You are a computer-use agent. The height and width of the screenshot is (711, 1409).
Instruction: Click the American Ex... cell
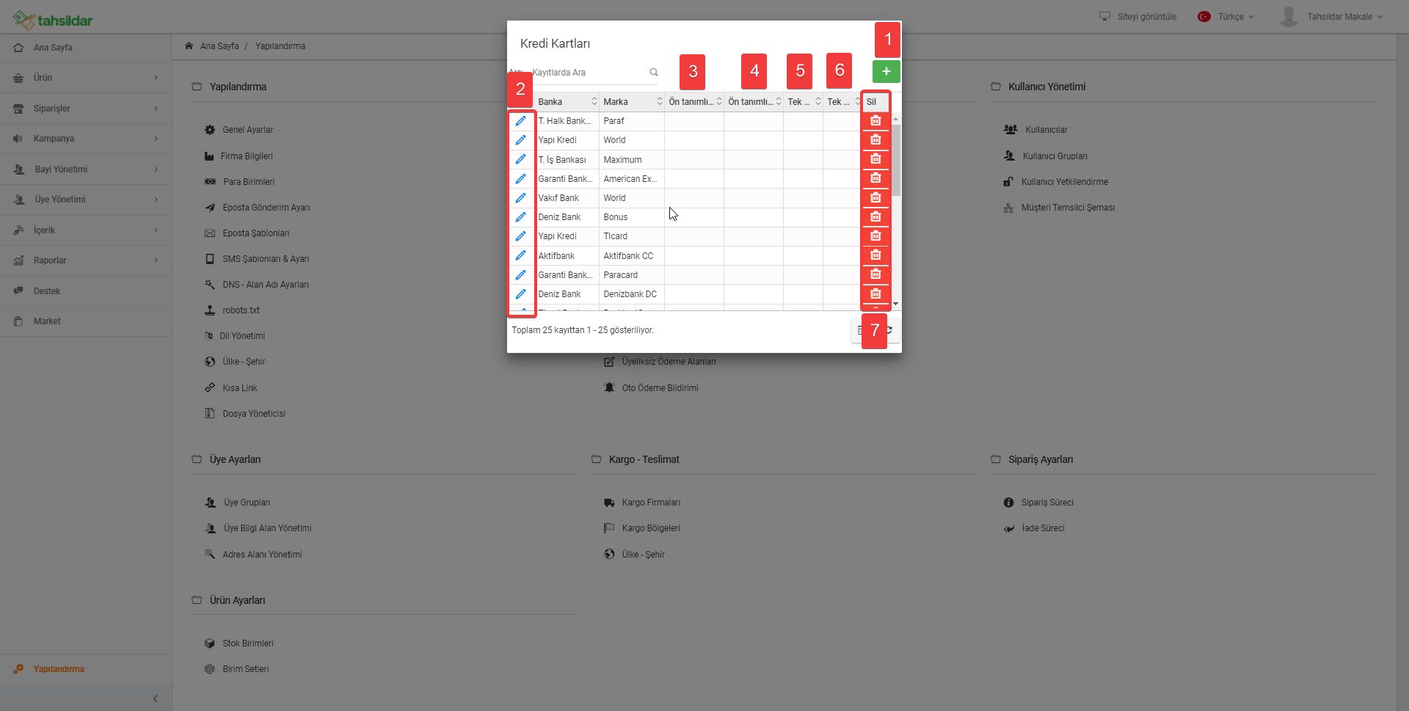click(631, 179)
